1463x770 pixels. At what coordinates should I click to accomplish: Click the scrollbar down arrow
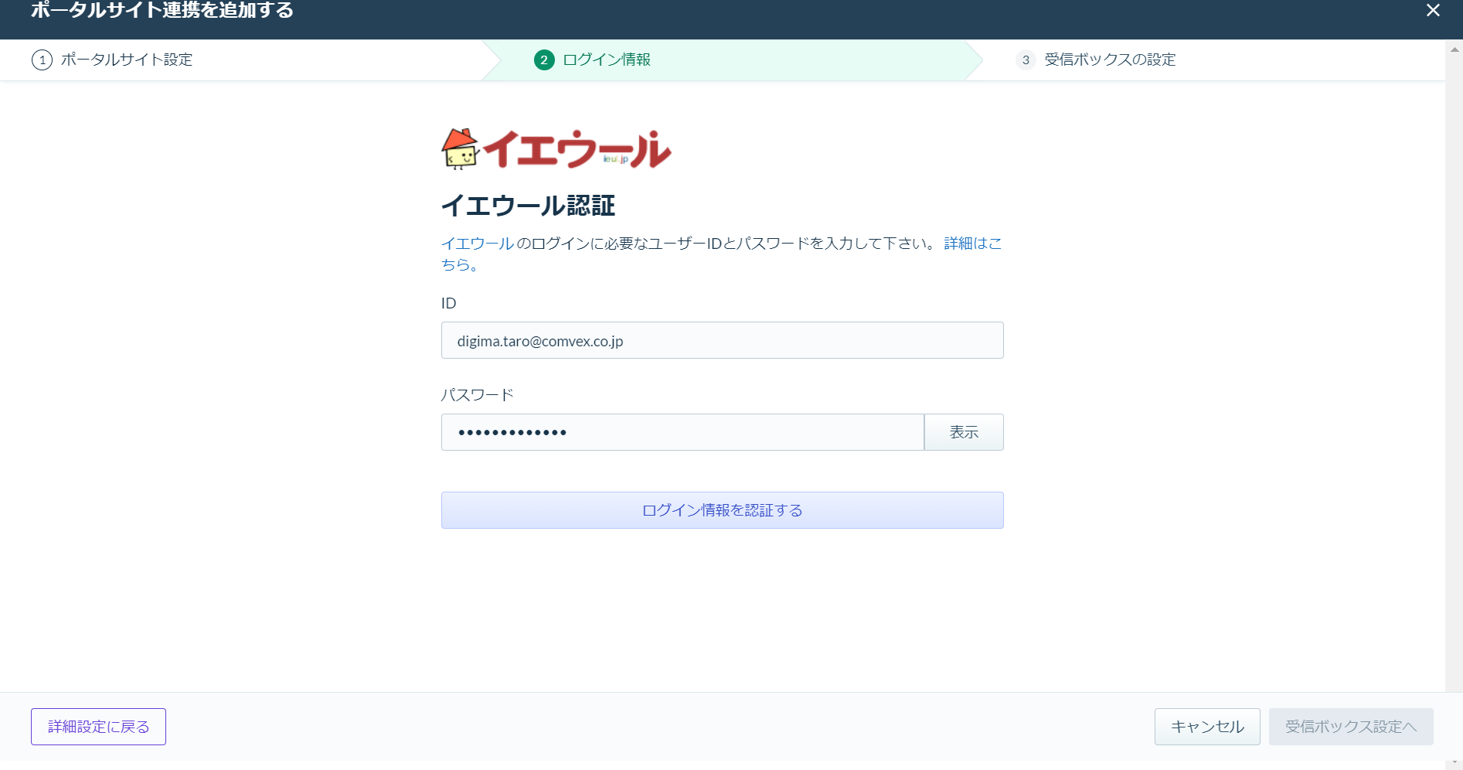click(1454, 764)
